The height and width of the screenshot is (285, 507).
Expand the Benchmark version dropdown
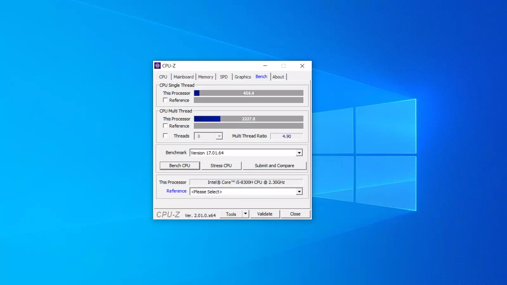pos(299,153)
